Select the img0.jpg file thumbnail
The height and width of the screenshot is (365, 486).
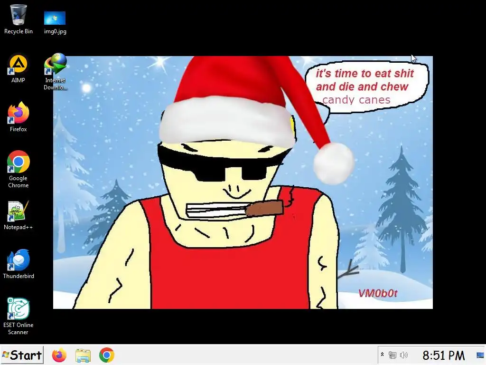click(55, 18)
